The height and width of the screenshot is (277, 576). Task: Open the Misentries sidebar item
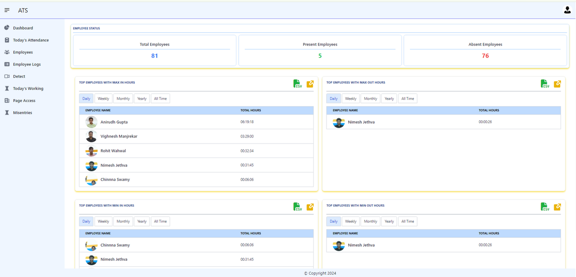click(x=22, y=113)
